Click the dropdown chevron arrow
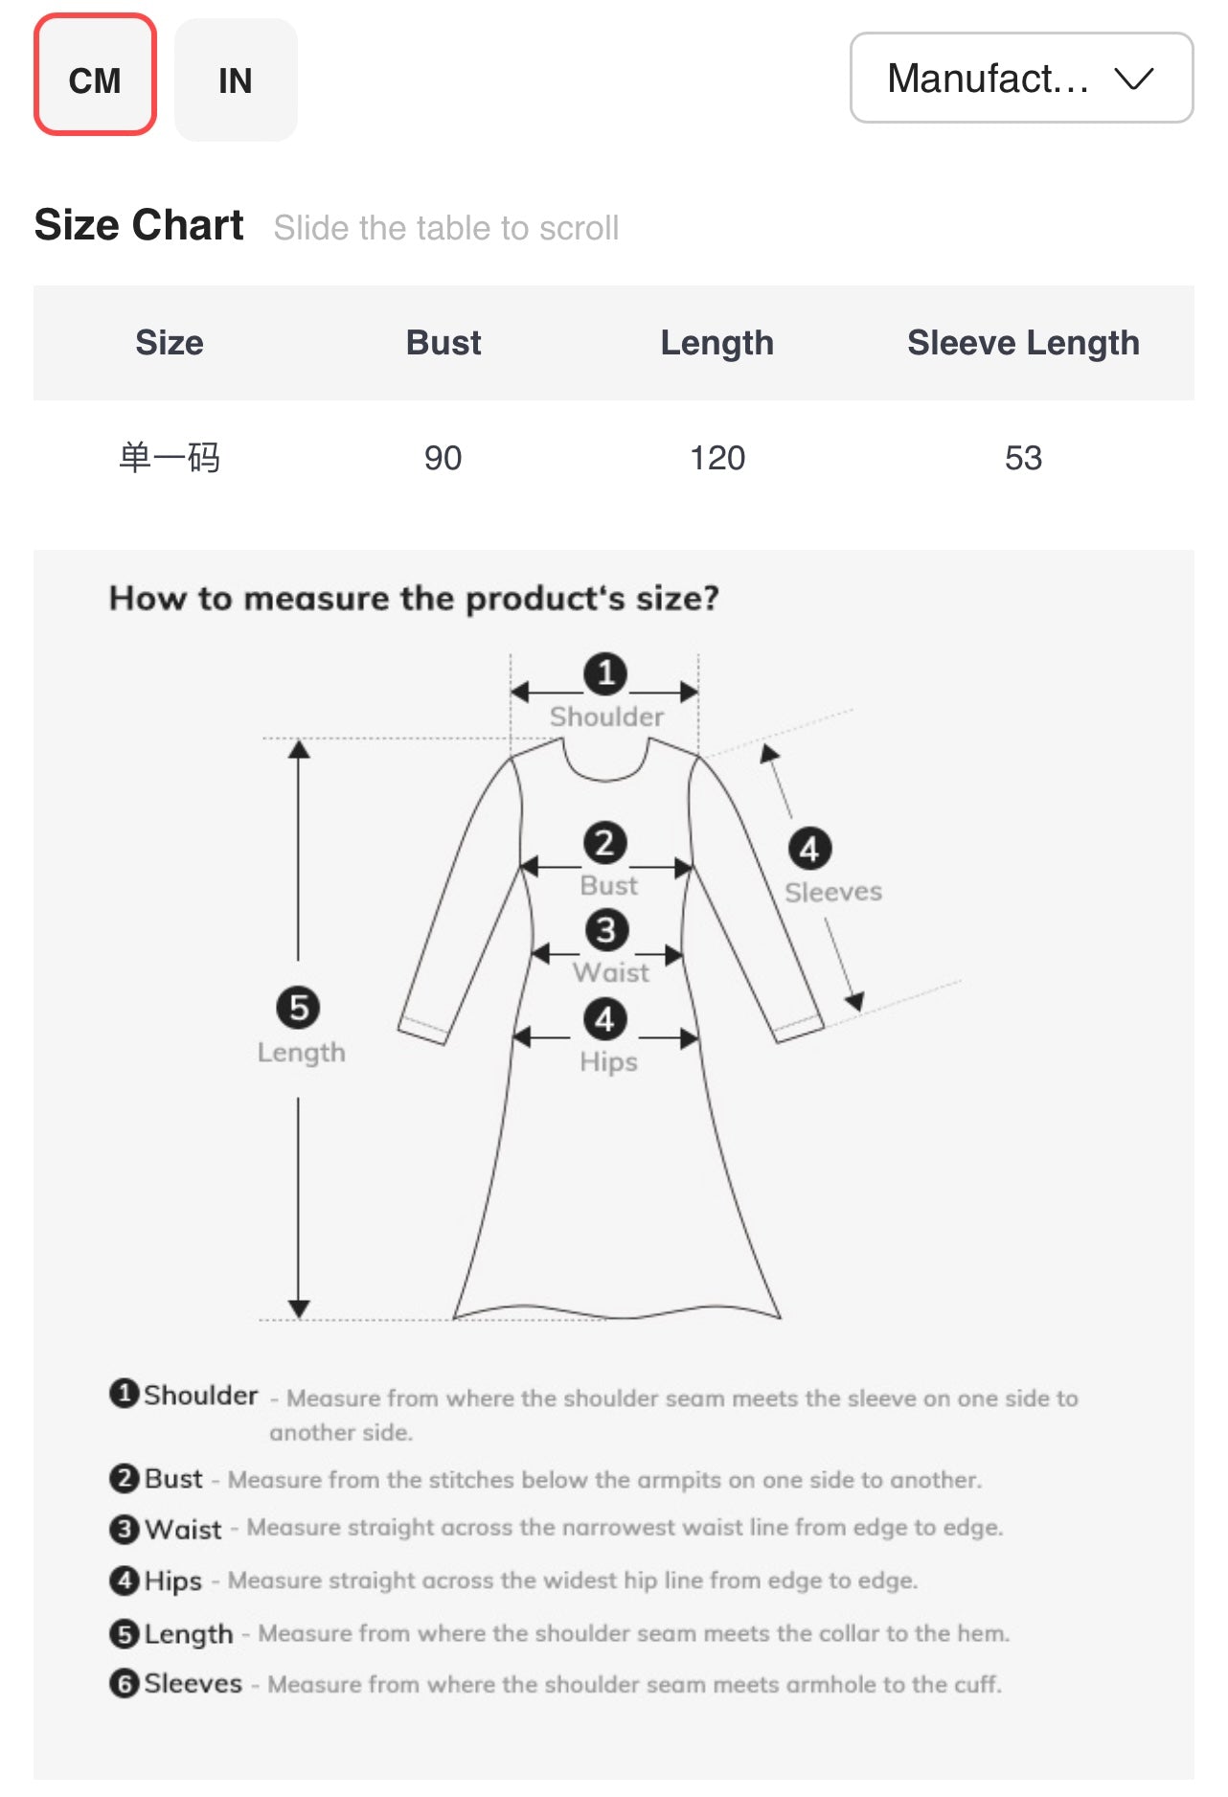1228x1797 pixels. (x=1134, y=79)
